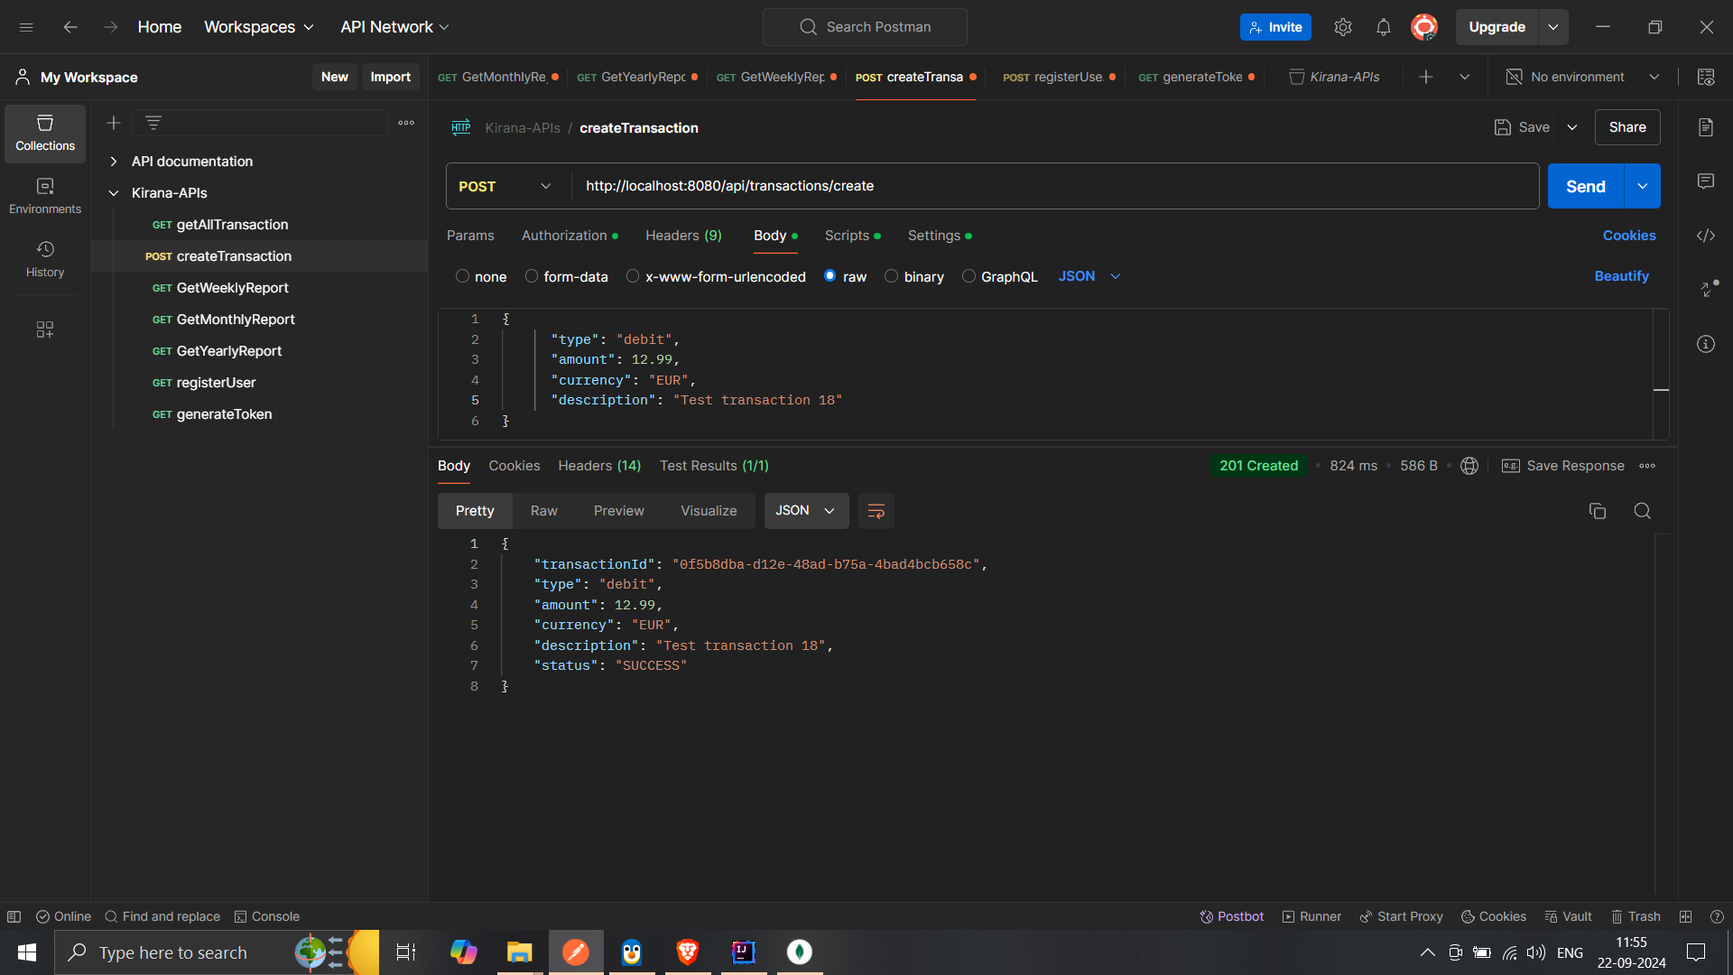The width and height of the screenshot is (1733, 975).
Task: Expand the Save button dropdown arrow
Action: point(1571,127)
